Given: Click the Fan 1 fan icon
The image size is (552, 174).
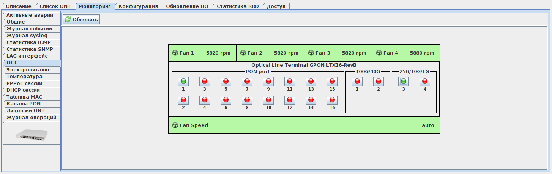Looking at the screenshot, I should coord(175,53).
